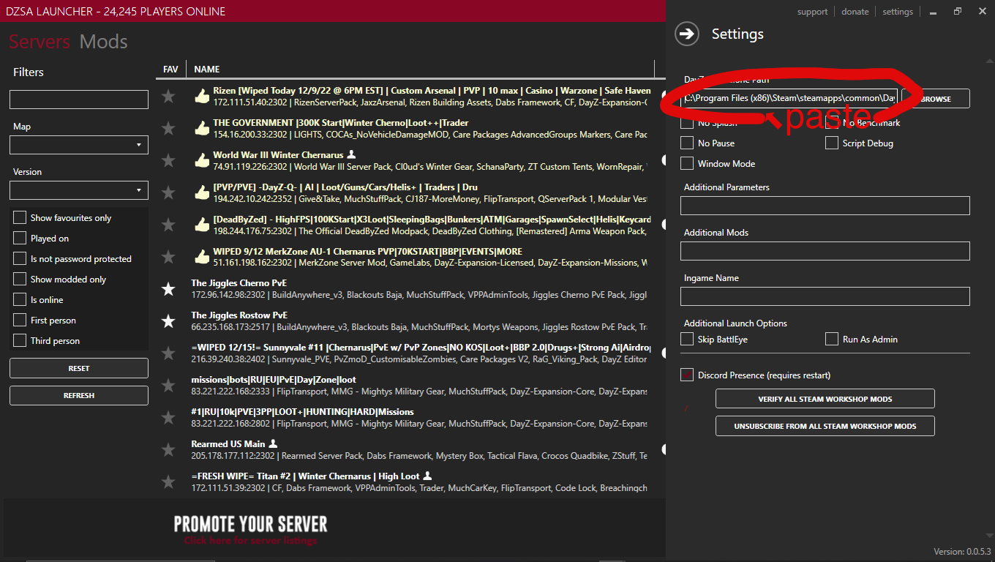Click into the Additional Mods field
This screenshot has width=995, height=562.
coord(825,251)
